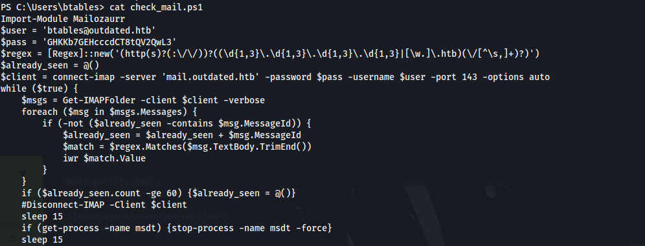Click the 'Import-Module Mailozaurr' line

point(63,19)
